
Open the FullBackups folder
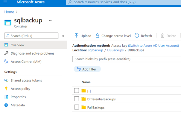coord(96,108)
